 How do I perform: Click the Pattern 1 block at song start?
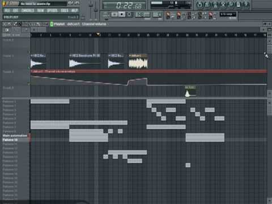click(50, 101)
